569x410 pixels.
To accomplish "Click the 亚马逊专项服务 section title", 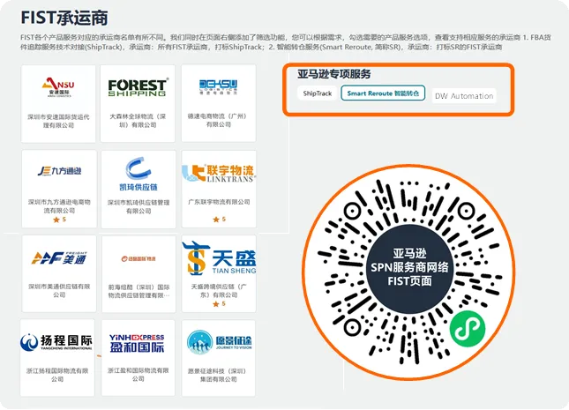I will (x=333, y=74).
